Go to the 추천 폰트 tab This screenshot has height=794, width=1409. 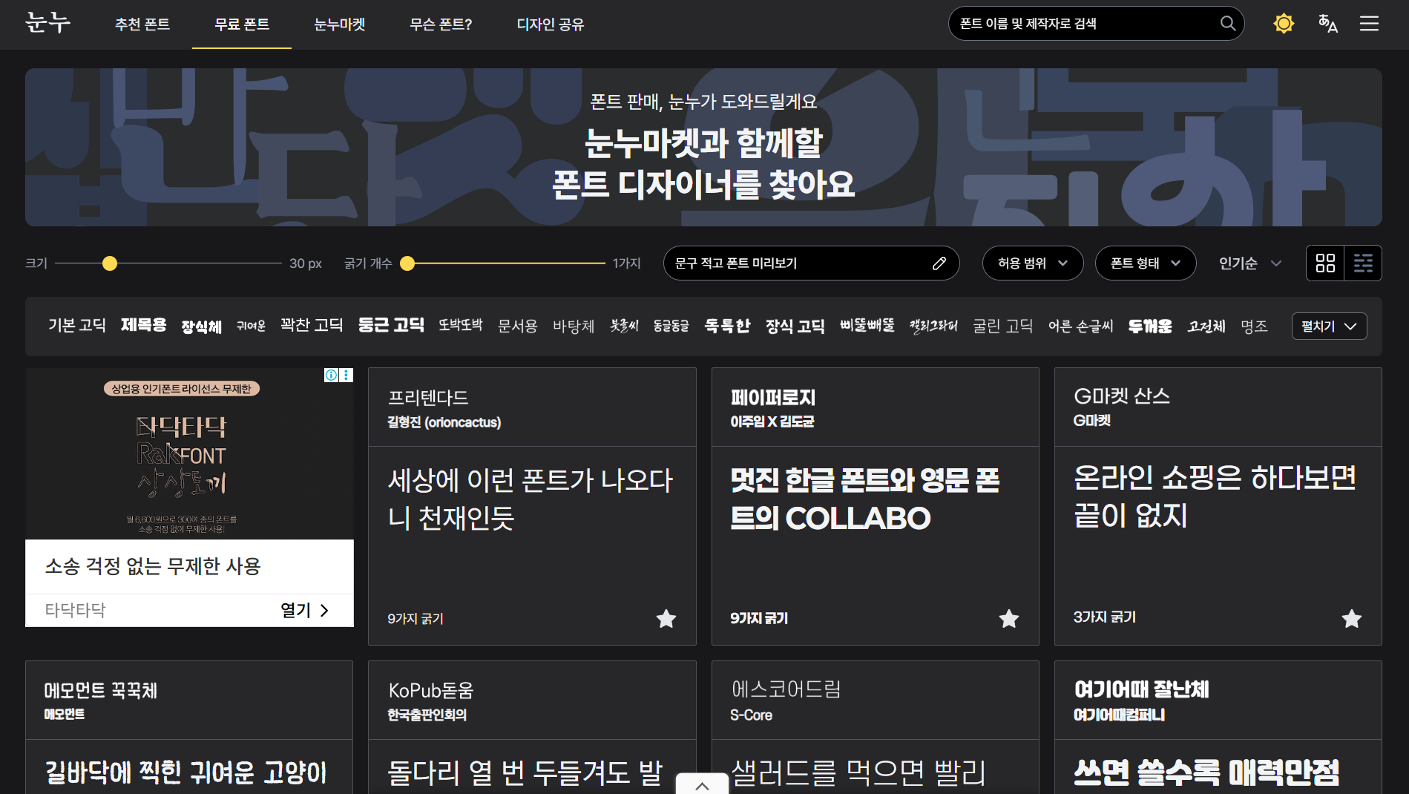tap(142, 24)
